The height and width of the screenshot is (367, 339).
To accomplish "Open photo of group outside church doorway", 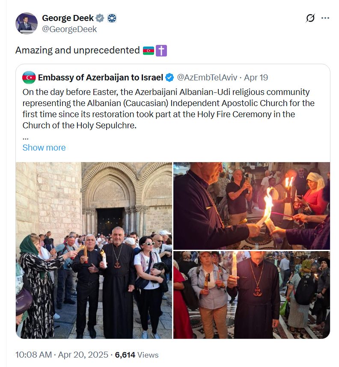I will pyautogui.click(x=94, y=250).
